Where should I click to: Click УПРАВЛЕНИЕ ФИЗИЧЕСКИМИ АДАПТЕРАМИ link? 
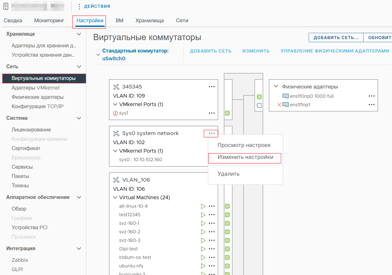(x=335, y=51)
